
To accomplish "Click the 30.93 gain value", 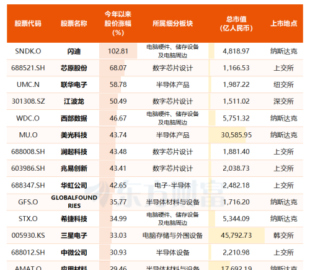I will coord(118,253).
